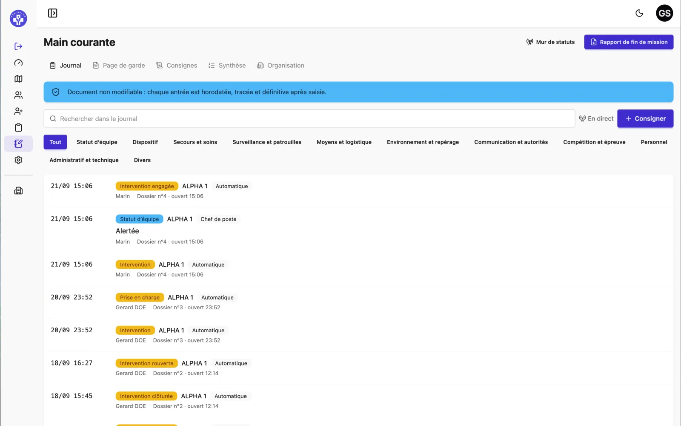Filter by Environnement et repérage
Image resolution: width=681 pixels, height=426 pixels.
[x=423, y=142]
